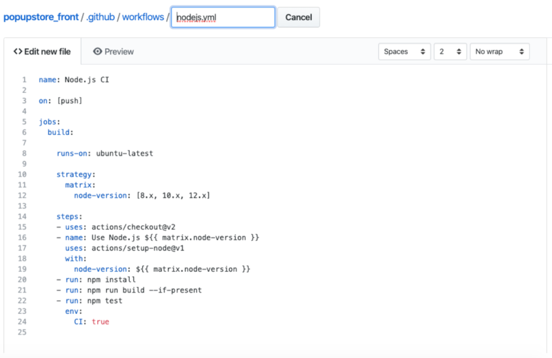Click line 19 'node-version: ${{ matrix.node-version }}'

point(162,269)
